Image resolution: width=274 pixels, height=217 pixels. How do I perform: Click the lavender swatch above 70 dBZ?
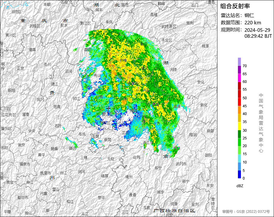(239, 62)
